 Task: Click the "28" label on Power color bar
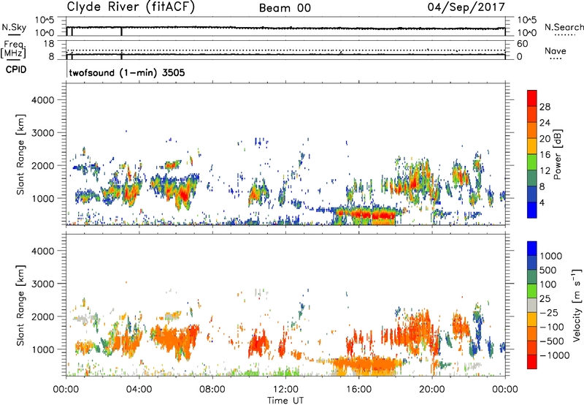tap(545, 107)
